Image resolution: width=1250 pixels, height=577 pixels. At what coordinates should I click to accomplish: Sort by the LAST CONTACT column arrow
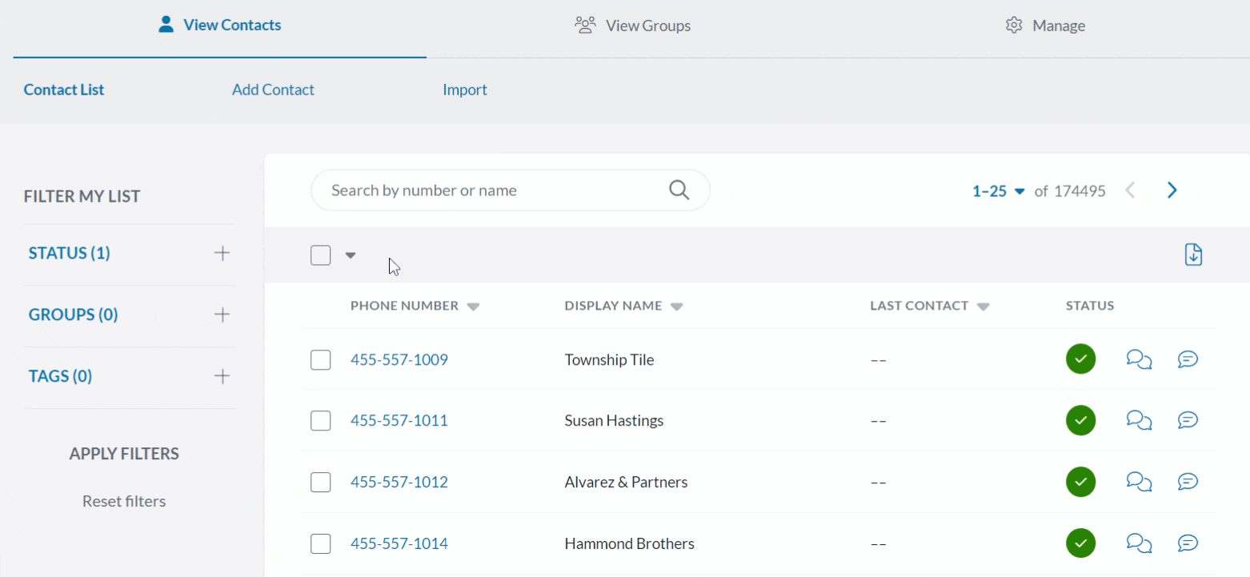(x=984, y=307)
